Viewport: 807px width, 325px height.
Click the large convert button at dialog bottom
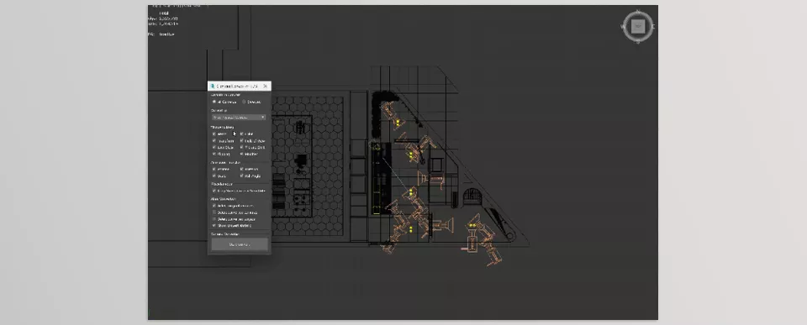240,244
